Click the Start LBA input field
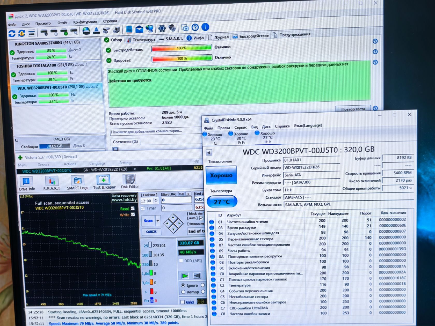Image resolution: width=435 pixels, height=326 pixels. click(x=176, y=200)
